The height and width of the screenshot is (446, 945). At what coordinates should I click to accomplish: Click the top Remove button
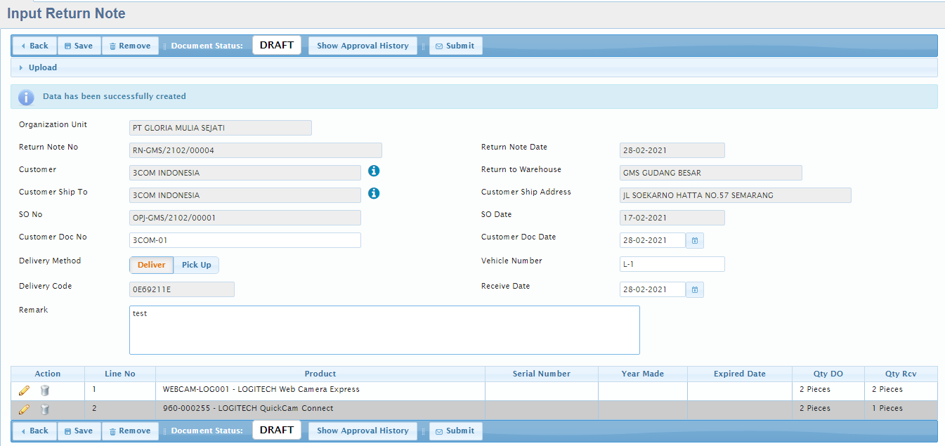coord(130,46)
